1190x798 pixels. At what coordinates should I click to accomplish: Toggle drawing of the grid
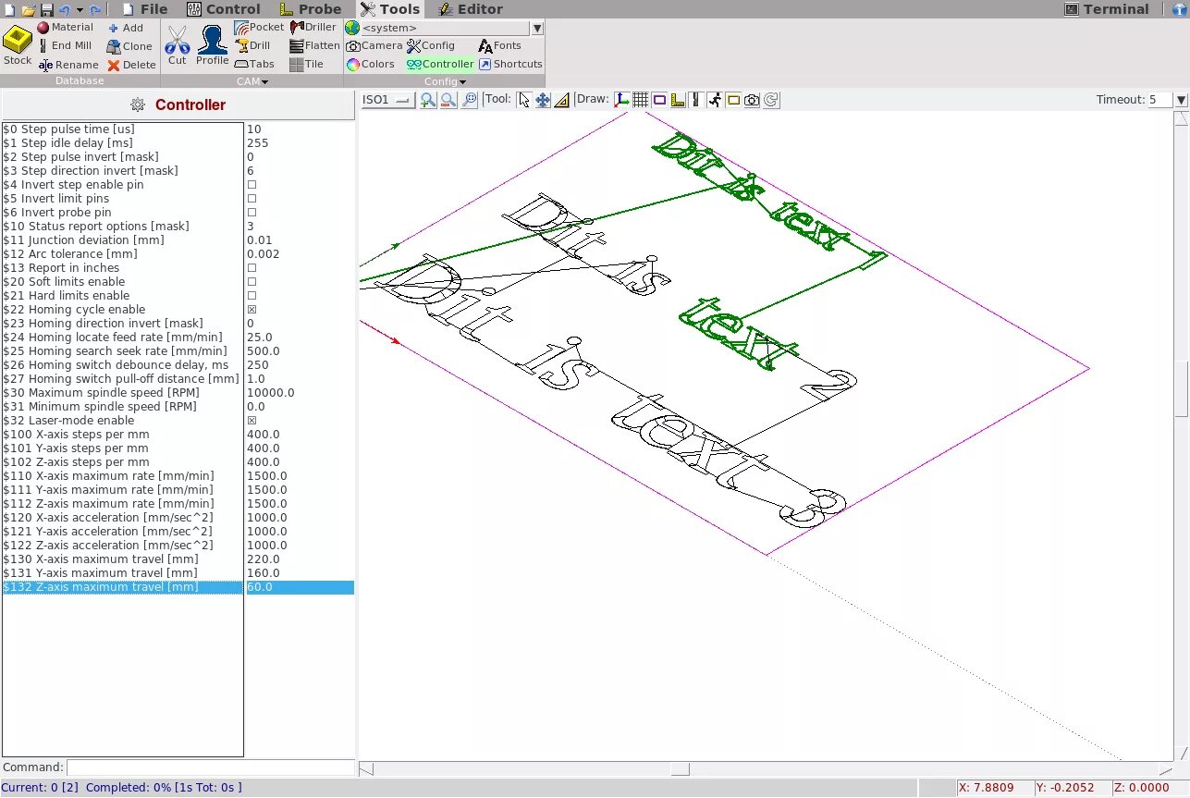pyautogui.click(x=640, y=100)
